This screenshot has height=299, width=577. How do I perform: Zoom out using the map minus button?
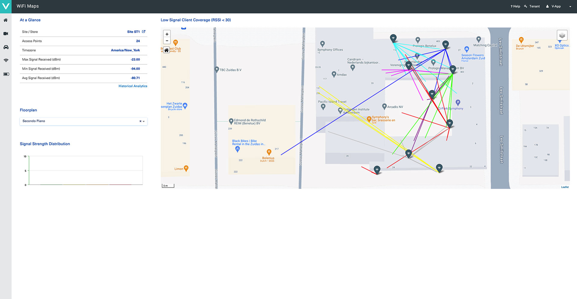point(167,41)
